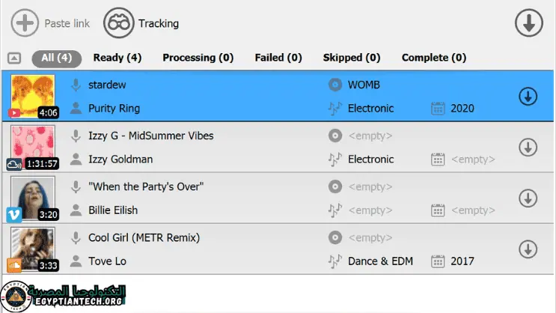Click the large download-all arrow icon
Viewport: 556px width, 313px height.
pos(528,23)
